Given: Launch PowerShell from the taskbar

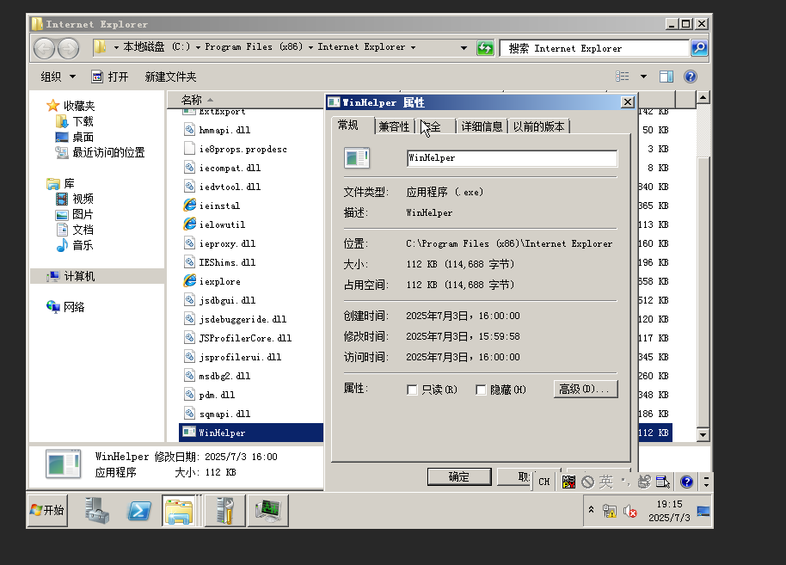Looking at the screenshot, I should tap(138, 511).
